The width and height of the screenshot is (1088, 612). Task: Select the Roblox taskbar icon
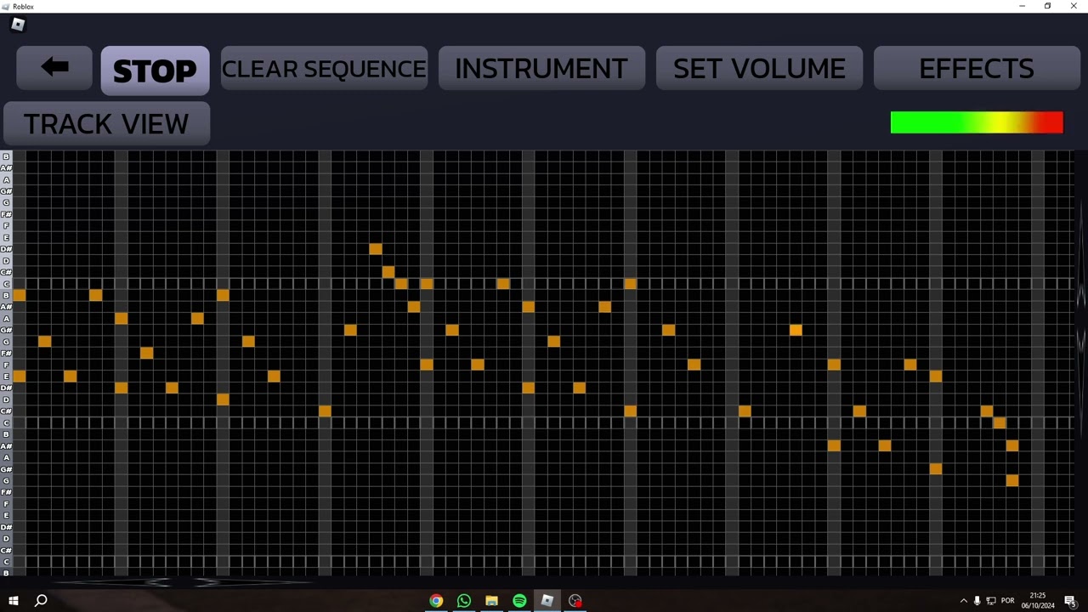tap(547, 601)
